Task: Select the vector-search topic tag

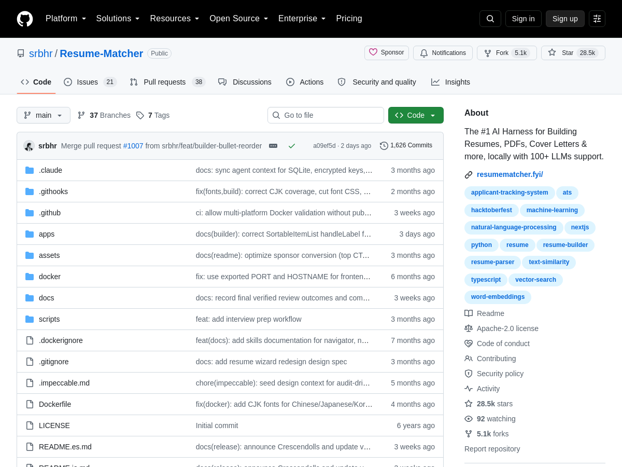Action: 535,280
